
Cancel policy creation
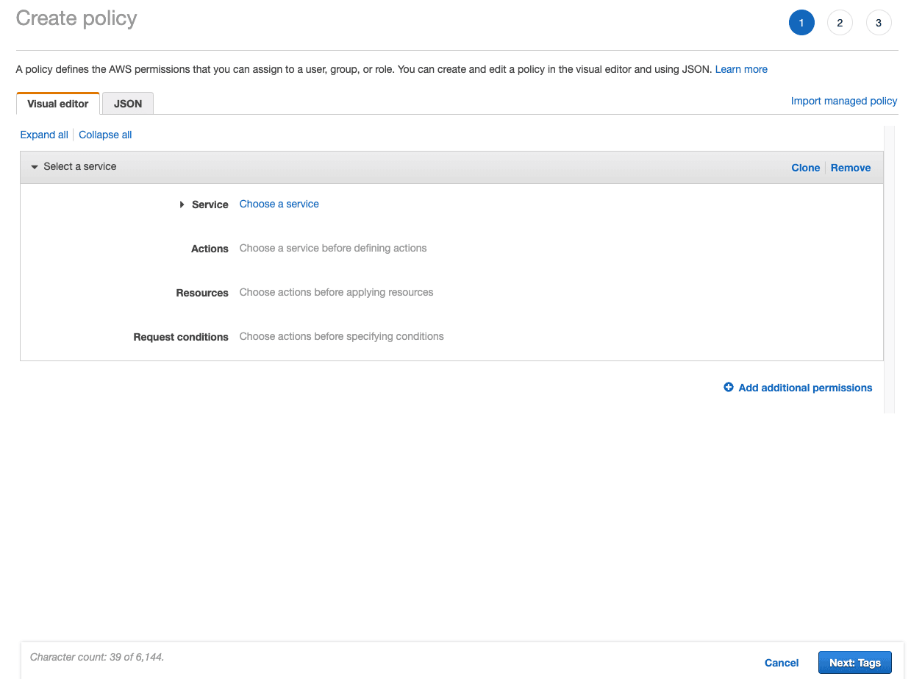(x=781, y=662)
